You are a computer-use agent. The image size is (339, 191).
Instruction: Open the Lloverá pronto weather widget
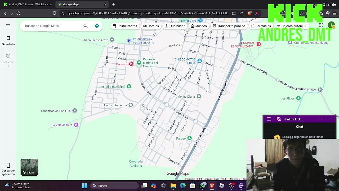[17, 186]
